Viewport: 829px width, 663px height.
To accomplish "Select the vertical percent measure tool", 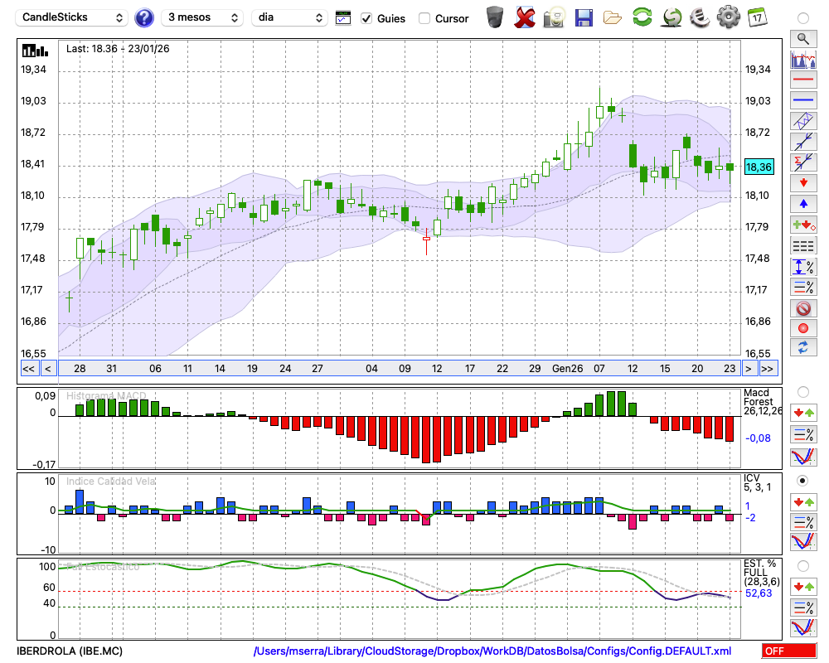I will point(803,267).
